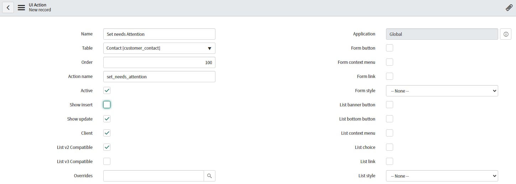
Task: Check the Form button checkbox
Action: tap(390, 48)
